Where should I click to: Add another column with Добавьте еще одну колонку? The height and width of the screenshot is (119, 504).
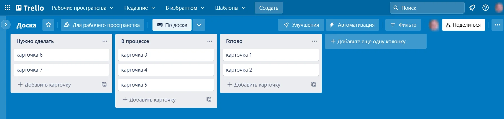375,41
